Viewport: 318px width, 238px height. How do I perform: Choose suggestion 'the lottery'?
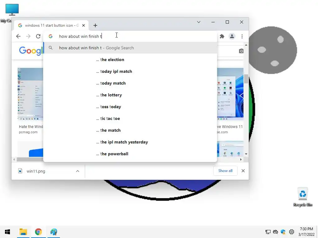(x=130, y=95)
